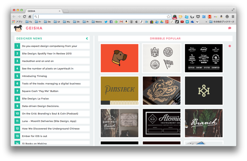247x161 pixels.
Task: Collapse the Designer News panel arrow
Action: 87,39
